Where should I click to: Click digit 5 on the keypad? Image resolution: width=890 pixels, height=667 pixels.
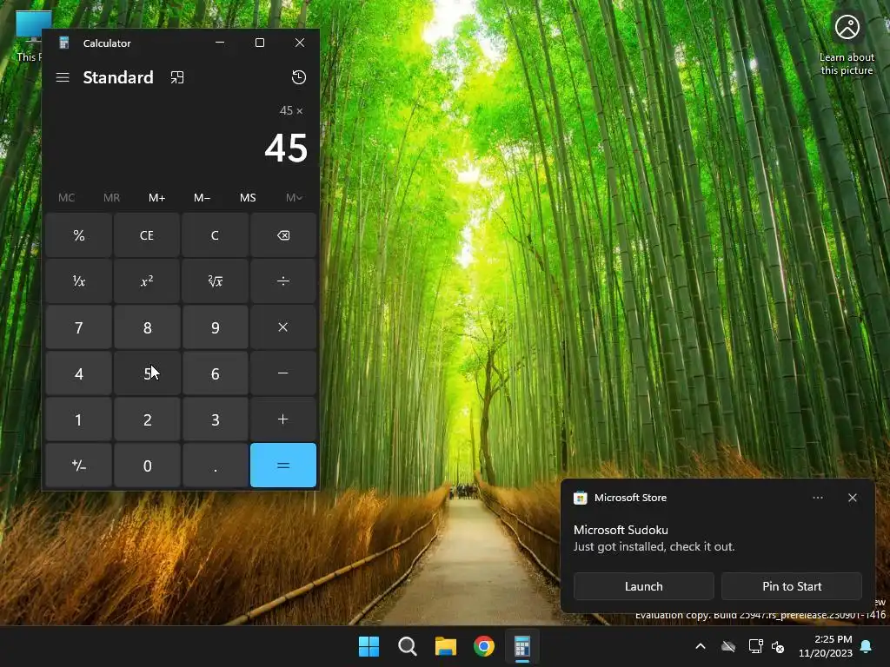[x=147, y=373]
